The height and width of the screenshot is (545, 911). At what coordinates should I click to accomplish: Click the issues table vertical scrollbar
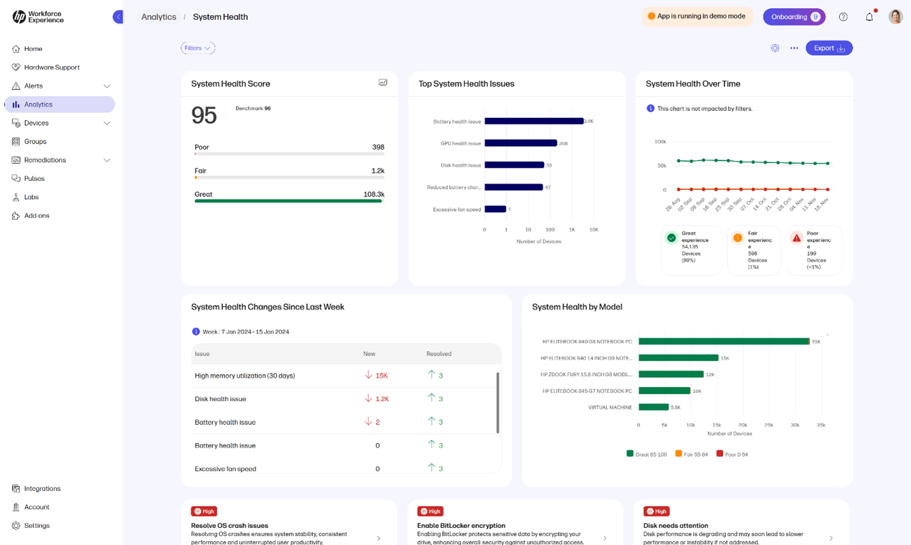497,402
